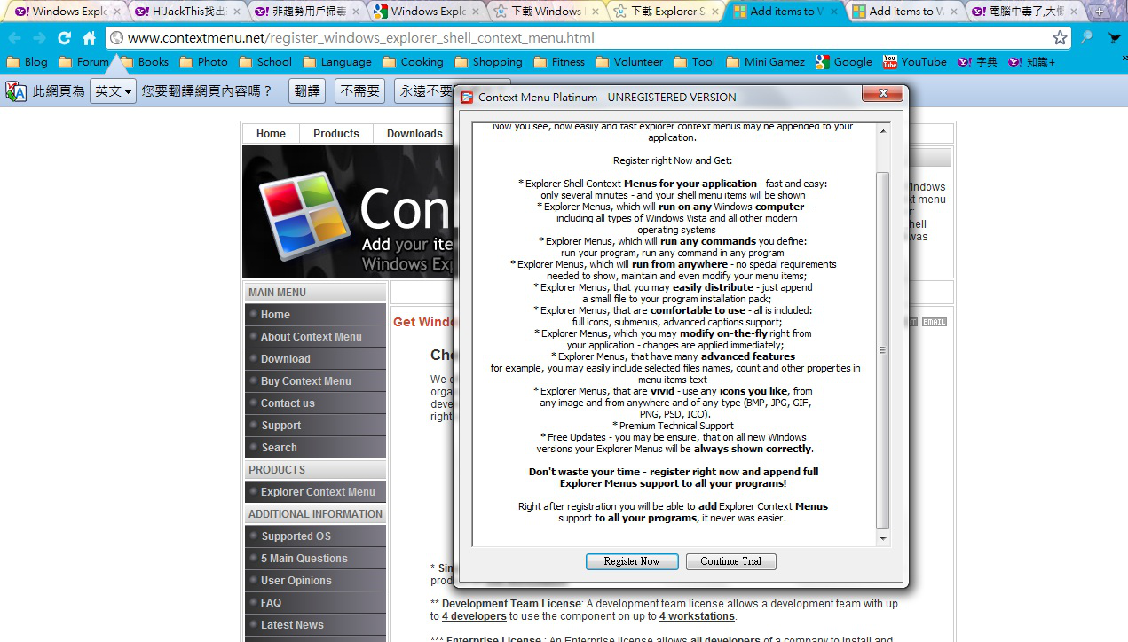The width and height of the screenshot is (1128, 642).
Task: Click the 翻譯 translate button
Action: click(307, 91)
